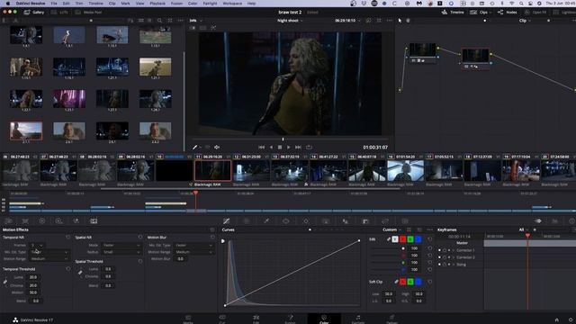Open the Media Pool button
This screenshot has width=576, height=324.
88,12
